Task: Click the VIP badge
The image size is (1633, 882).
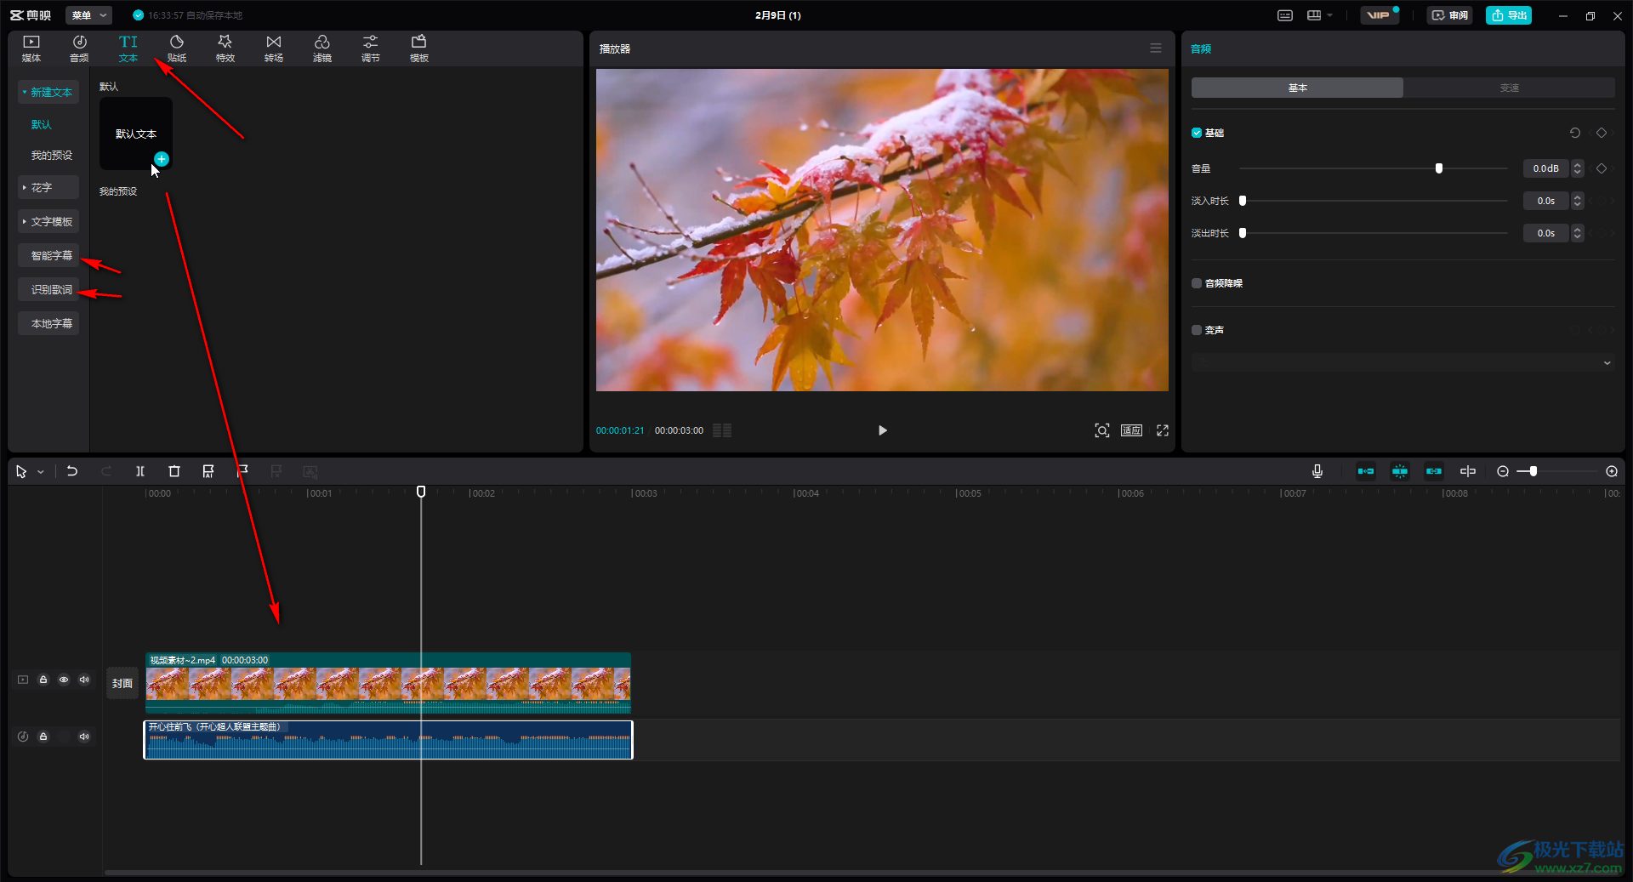Action: coord(1380,15)
